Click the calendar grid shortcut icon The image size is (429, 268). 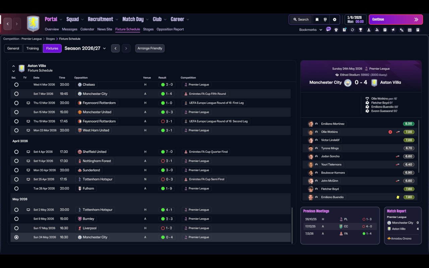click(x=410, y=30)
